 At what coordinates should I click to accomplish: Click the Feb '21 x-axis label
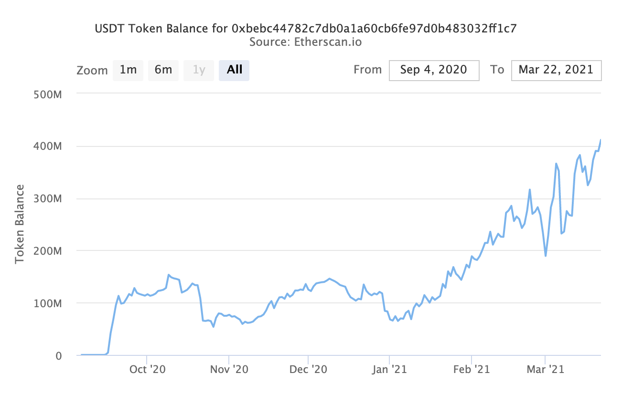click(x=472, y=369)
